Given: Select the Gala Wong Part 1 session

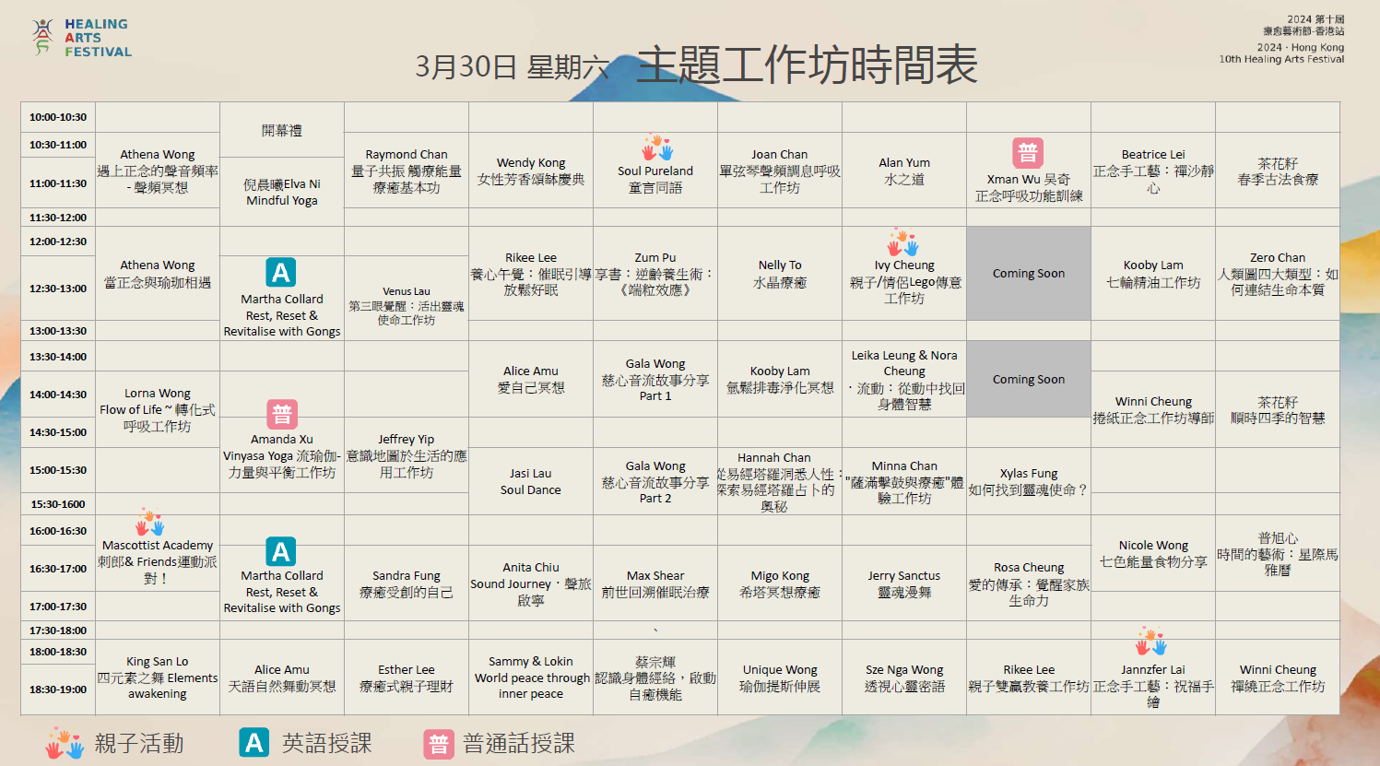Looking at the screenshot, I should click(x=655, y=379).
